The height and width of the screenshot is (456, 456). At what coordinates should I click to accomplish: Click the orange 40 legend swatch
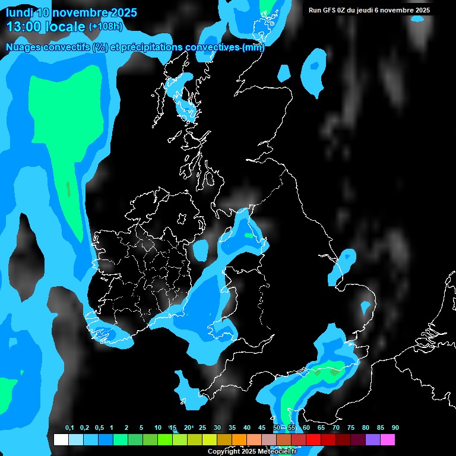[x=239, y=440]
